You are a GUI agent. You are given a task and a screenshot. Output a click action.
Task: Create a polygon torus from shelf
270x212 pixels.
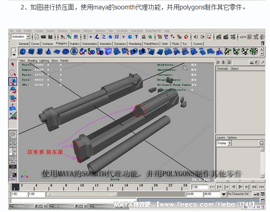click(x=65, y=51)
